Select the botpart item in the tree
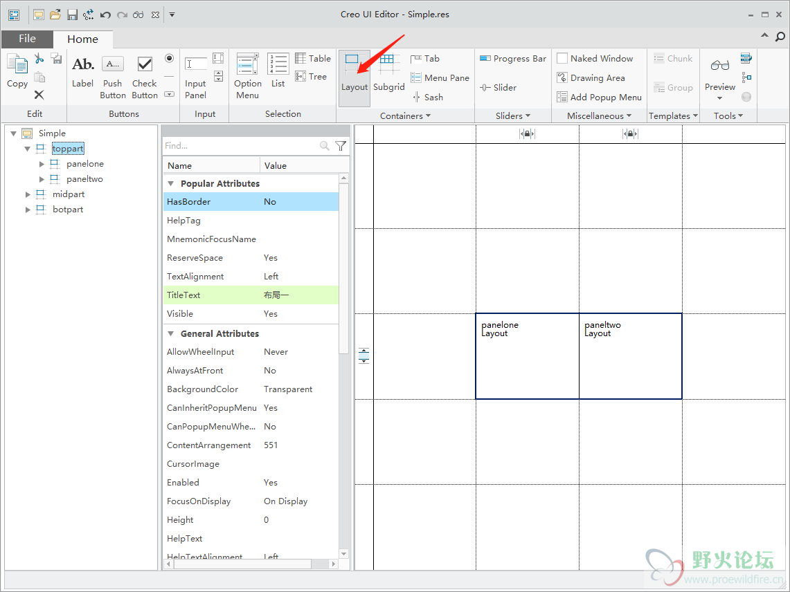 pyautogui.click(x=68, y=210)
